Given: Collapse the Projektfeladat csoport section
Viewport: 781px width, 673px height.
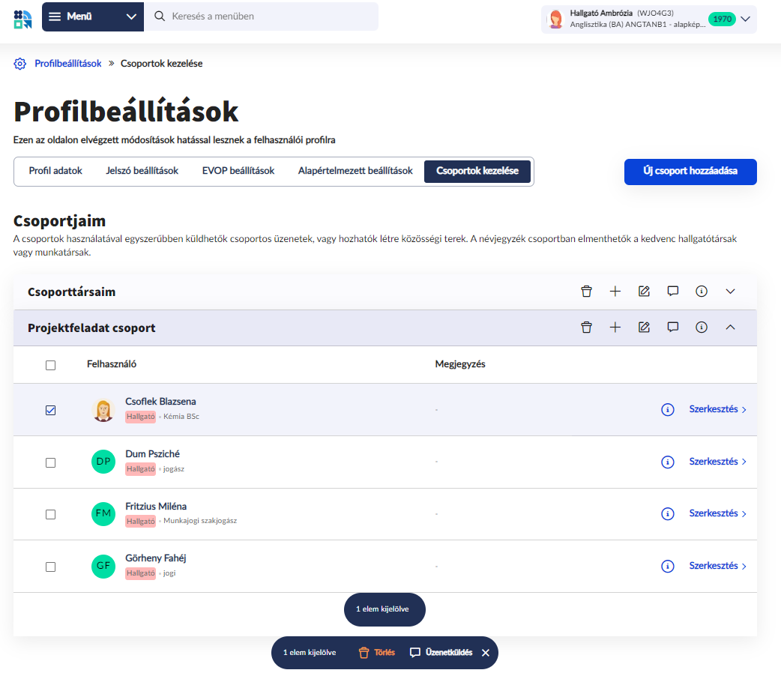Looking at the screenshot, I should point(731,328).
